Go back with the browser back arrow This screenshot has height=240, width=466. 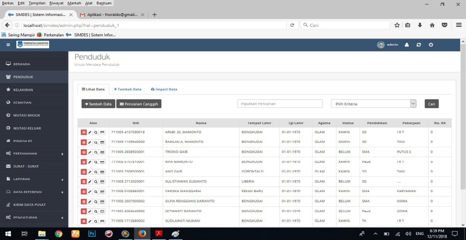[7, 25]
